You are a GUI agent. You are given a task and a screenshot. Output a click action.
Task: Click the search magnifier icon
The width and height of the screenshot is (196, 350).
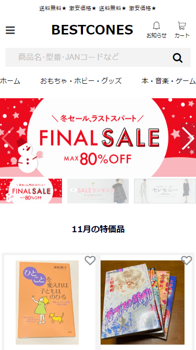click(177, 58)
